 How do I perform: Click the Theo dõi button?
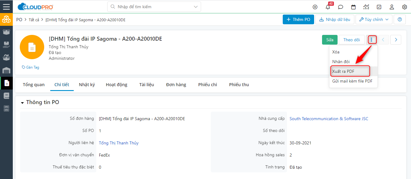point(352,40)
